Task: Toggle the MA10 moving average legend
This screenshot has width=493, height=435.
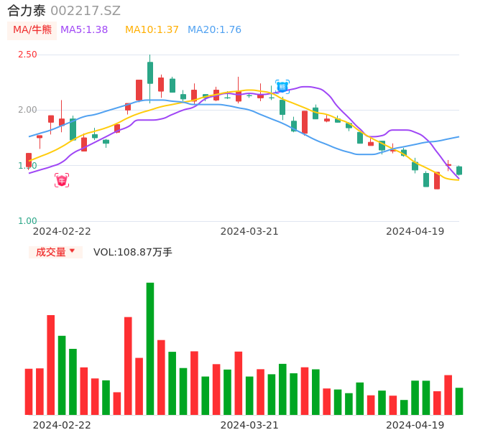Action: (x=152, y=30)
